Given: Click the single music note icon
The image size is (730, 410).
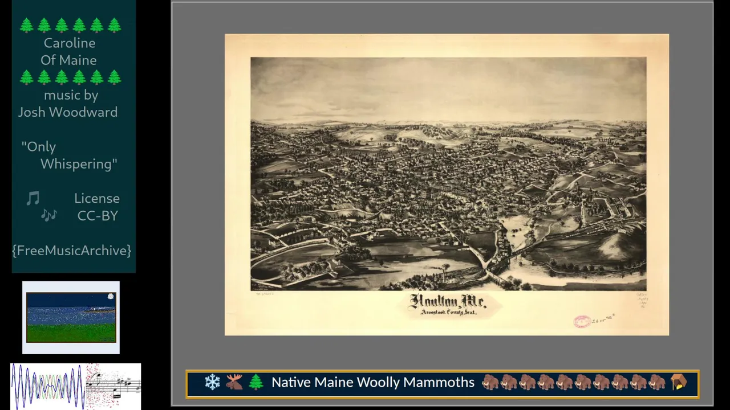Looking at the screenshot, I should [33, 198].
